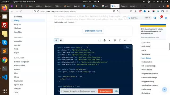
Task: Hide the screen sharing notification
Action: [116, 91]
